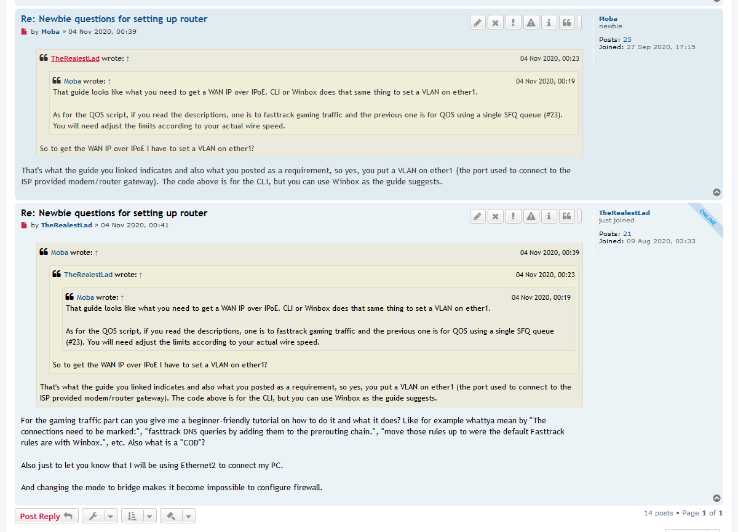Open quick-mod tools hammer dropdown
Screen dimensions: 738x532
[x=178, y=516]
